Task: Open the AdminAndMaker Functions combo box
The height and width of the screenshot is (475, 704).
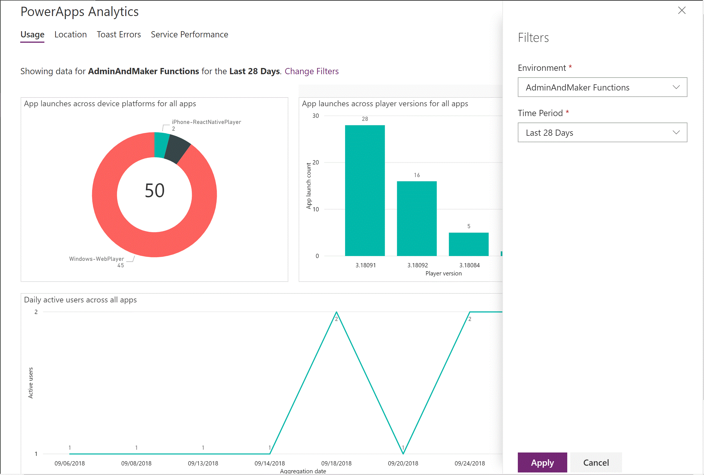Action: 577,87
